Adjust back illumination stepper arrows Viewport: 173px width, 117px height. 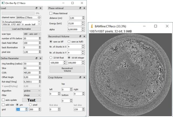click(x=40, y=47)
